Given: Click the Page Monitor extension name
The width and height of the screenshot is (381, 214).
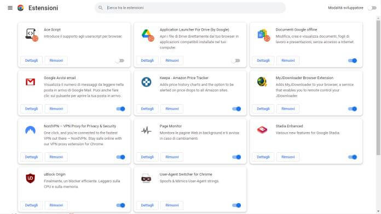Looking at the screenshot, I should click(171, 126).
